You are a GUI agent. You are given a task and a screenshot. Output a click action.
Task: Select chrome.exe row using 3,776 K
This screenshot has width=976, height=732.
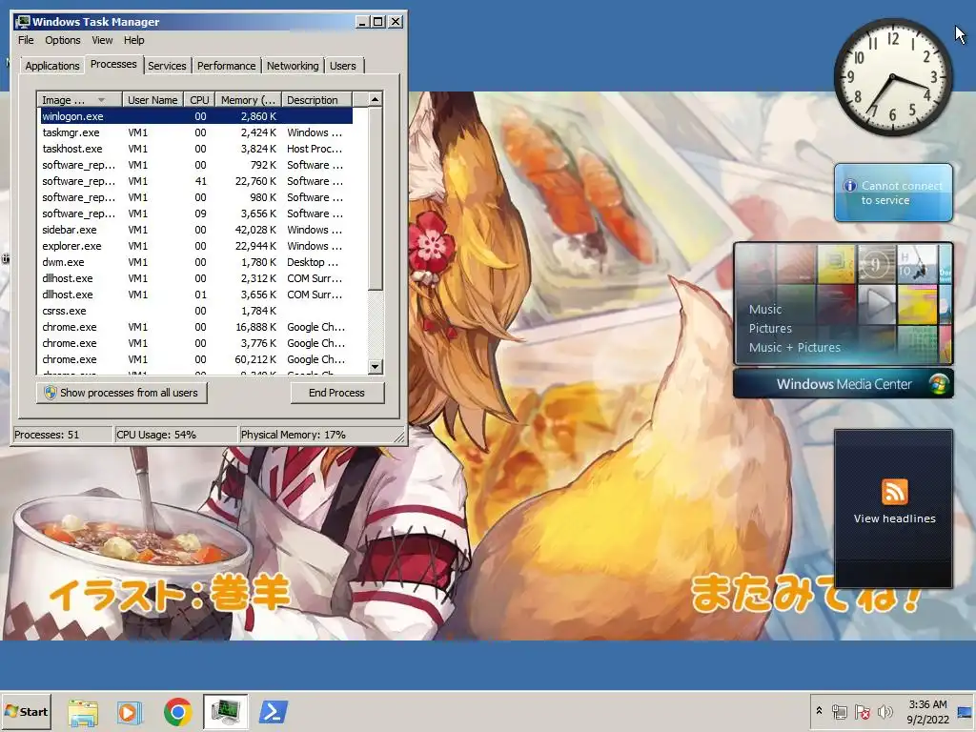(x=196, y=343)
